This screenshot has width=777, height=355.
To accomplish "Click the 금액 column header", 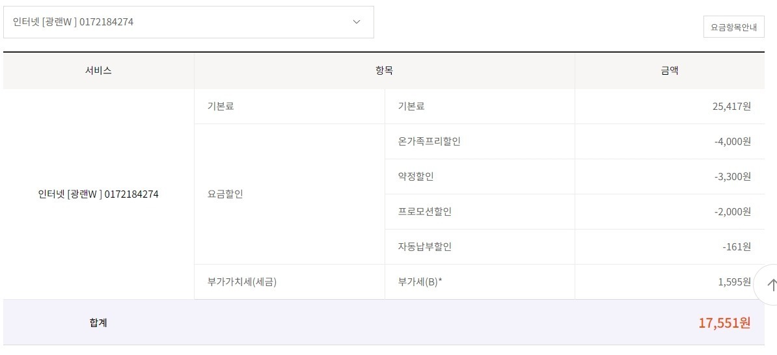I will pos(669,71).
